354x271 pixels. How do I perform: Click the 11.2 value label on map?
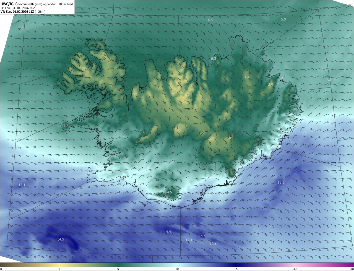click(37, 260)
